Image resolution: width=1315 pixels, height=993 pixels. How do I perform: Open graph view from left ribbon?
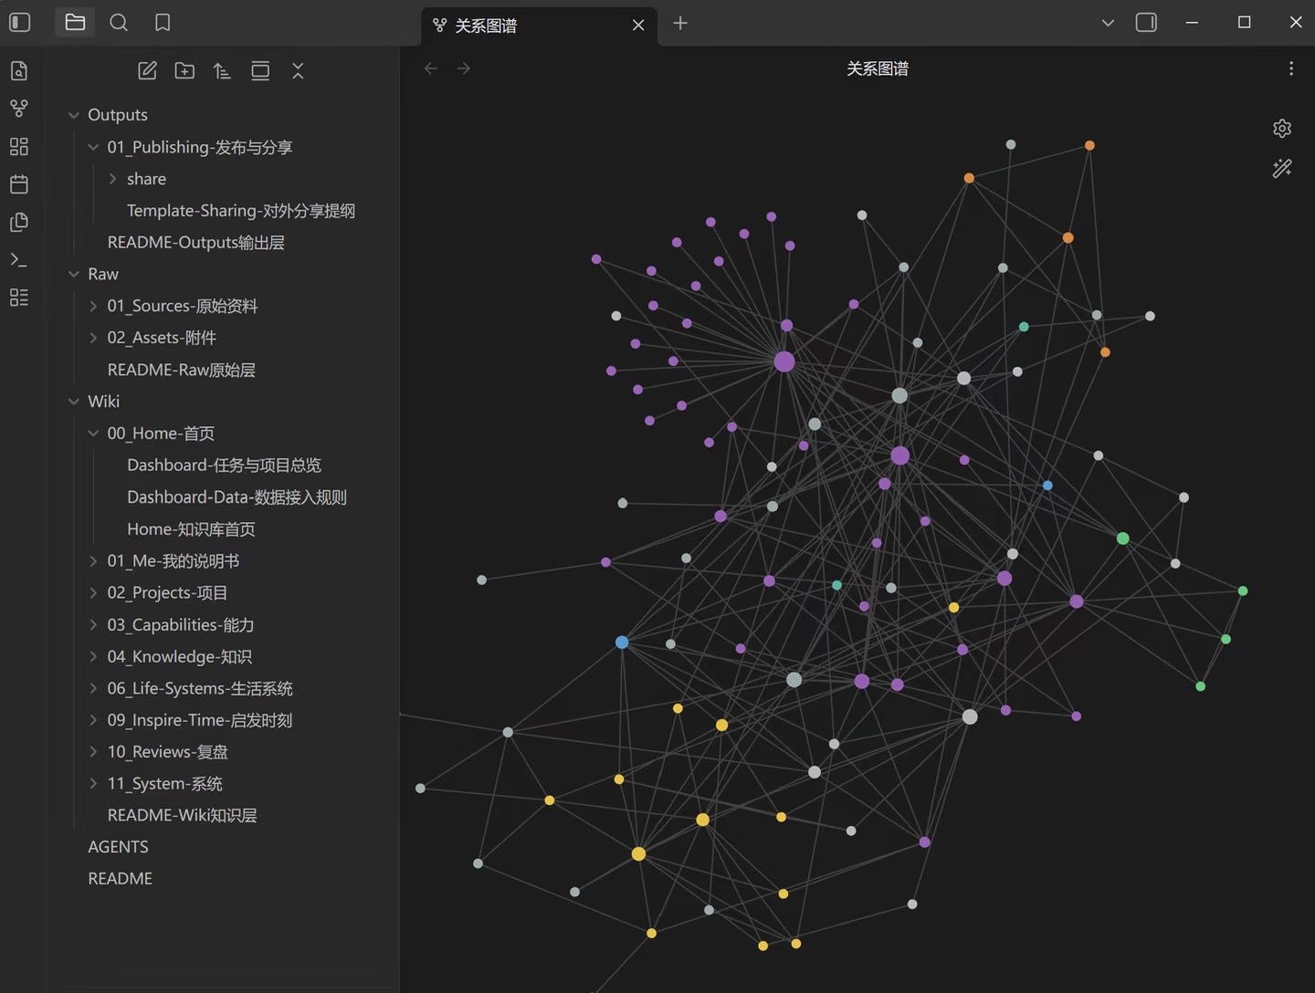tap(19, 109)
